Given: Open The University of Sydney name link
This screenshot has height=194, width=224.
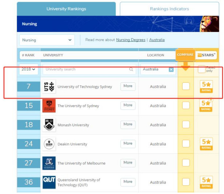Looking at the screenshot, I should tap(78, 106).
